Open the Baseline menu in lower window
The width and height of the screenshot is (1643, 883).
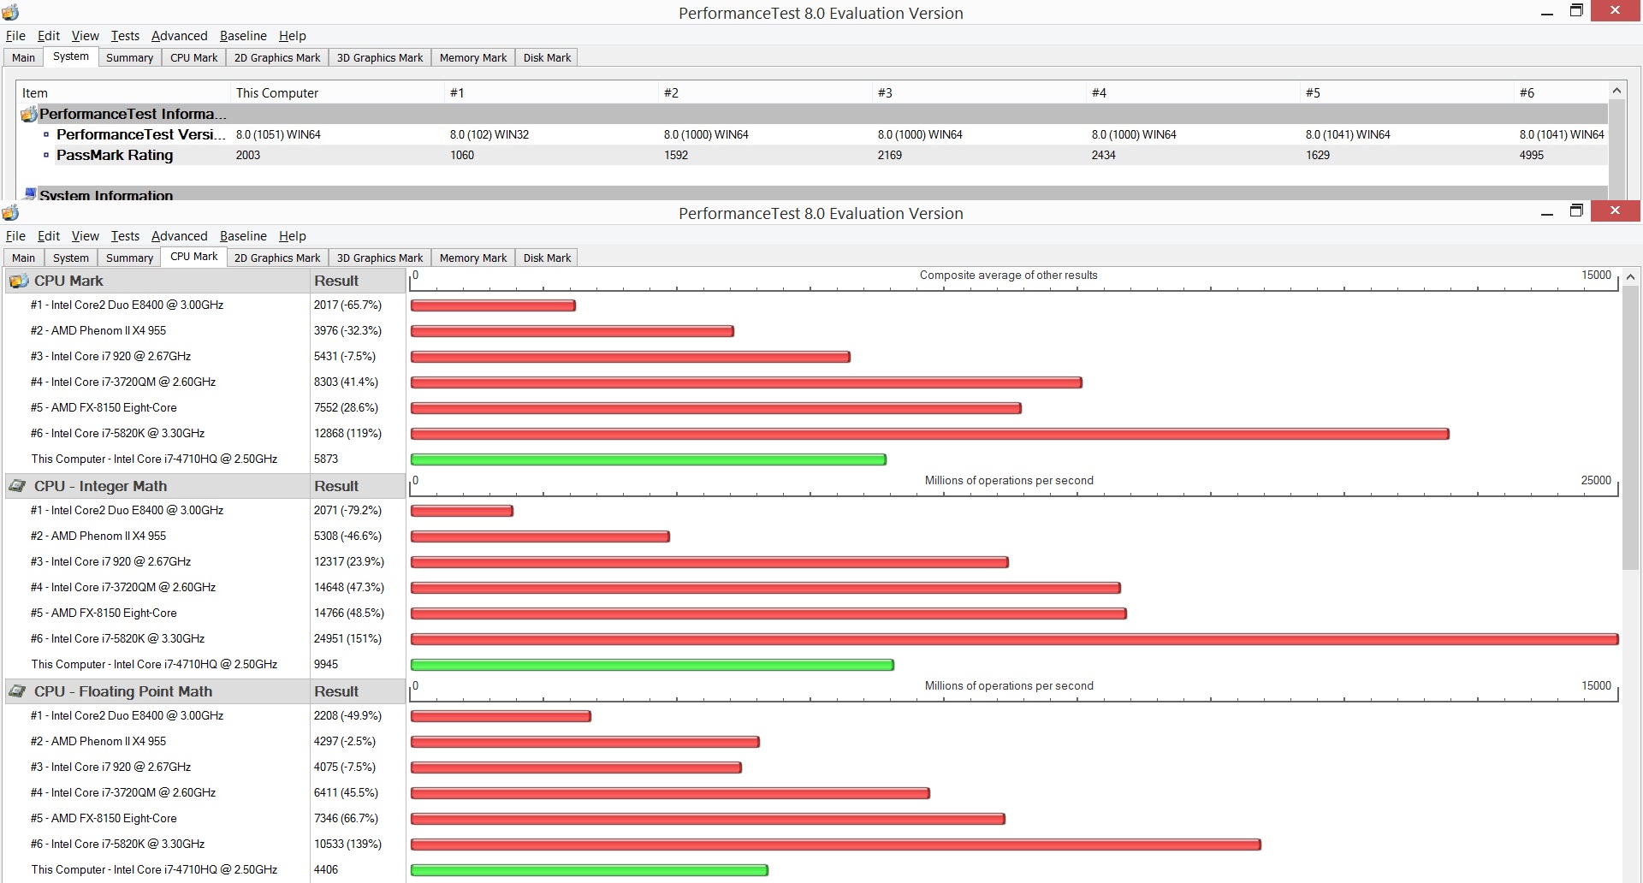click(x=243, y=236)
